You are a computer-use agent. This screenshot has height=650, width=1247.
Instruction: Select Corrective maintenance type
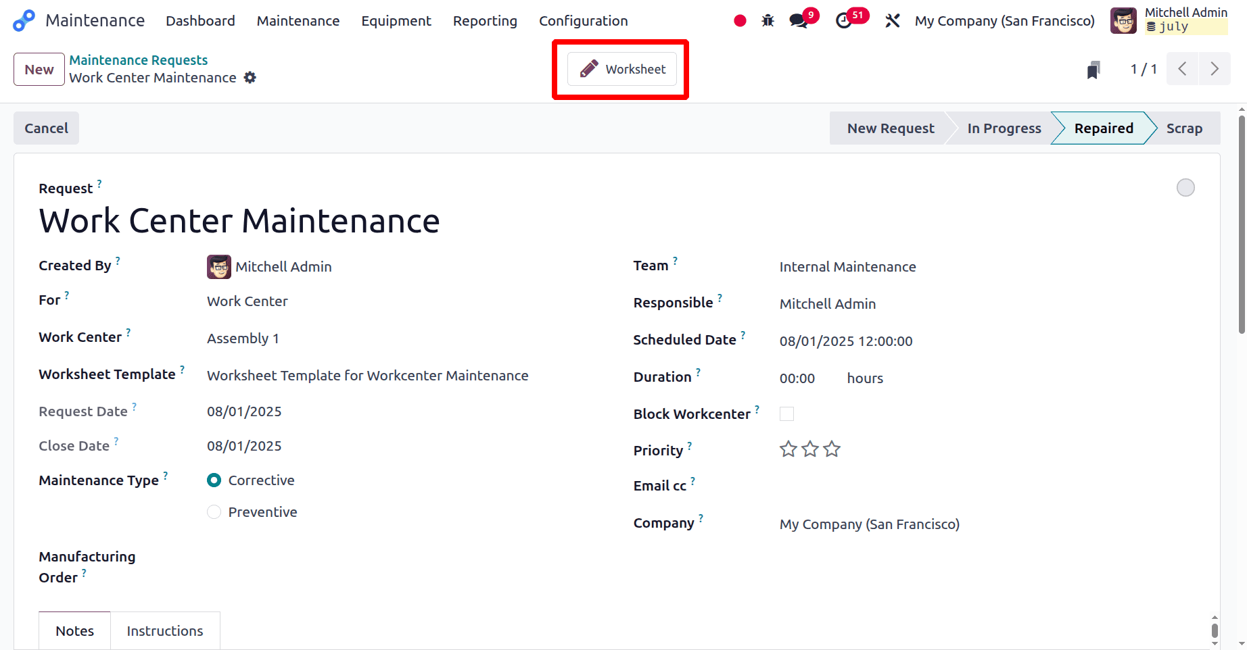(214, 480)
